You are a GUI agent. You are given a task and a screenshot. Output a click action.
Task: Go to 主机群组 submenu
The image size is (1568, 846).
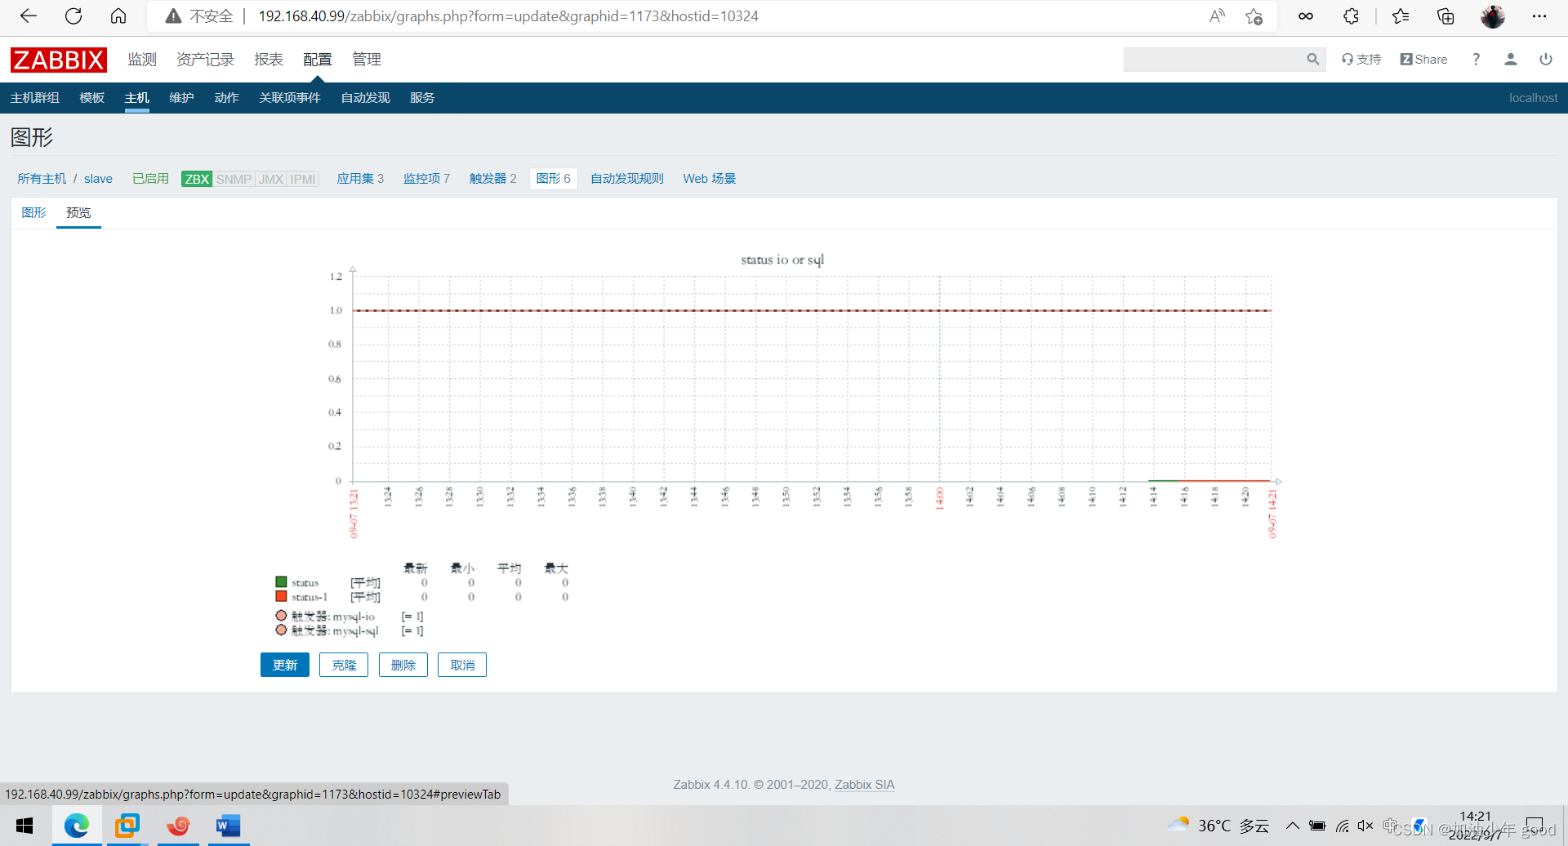34,98
